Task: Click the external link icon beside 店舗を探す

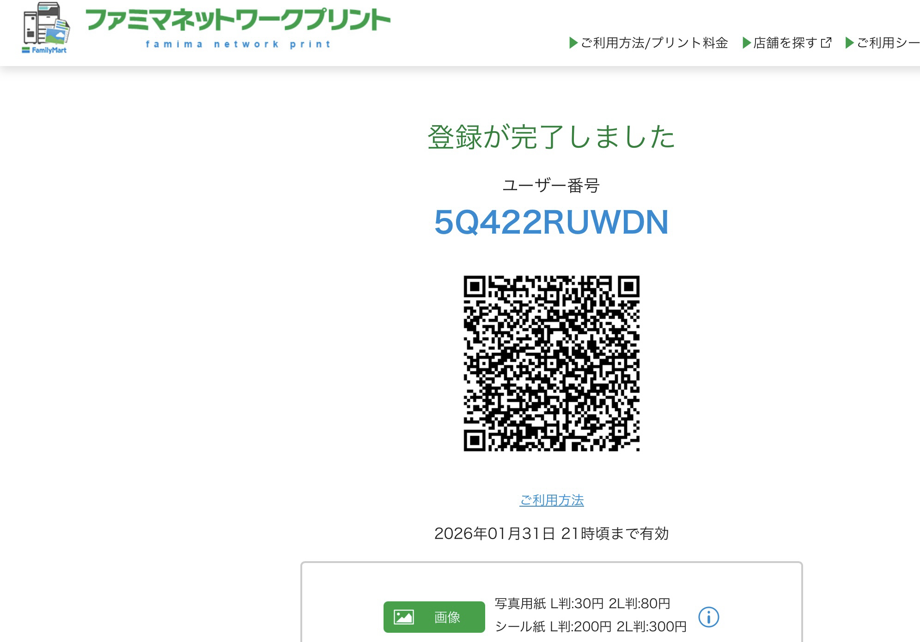Action: [826, 43]
